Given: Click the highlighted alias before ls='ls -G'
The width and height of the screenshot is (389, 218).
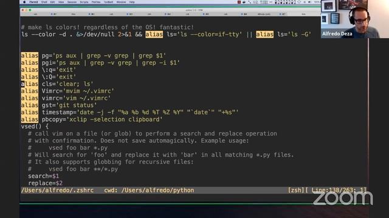Looking at the screenshot, I should pyautogui.click(x=264, y=35).
